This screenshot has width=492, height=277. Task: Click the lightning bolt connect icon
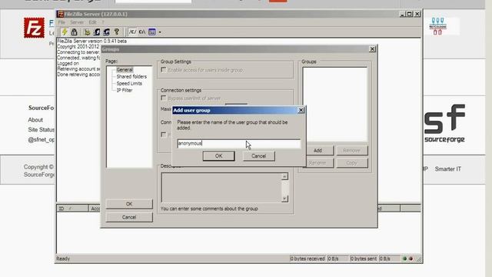pyautogui.click(x=65, y=32)
